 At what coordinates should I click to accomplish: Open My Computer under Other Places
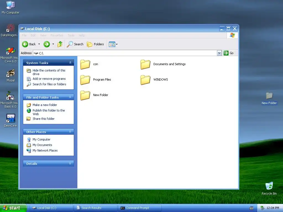click(x=41, y=139)
